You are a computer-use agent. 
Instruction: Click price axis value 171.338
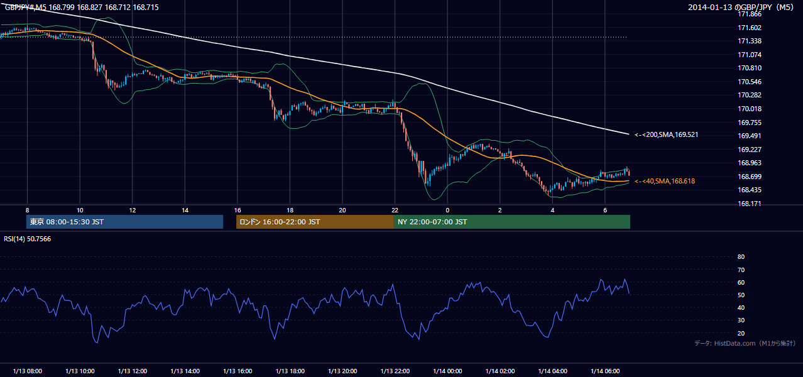pyautogui.click(x=749, y=41)
